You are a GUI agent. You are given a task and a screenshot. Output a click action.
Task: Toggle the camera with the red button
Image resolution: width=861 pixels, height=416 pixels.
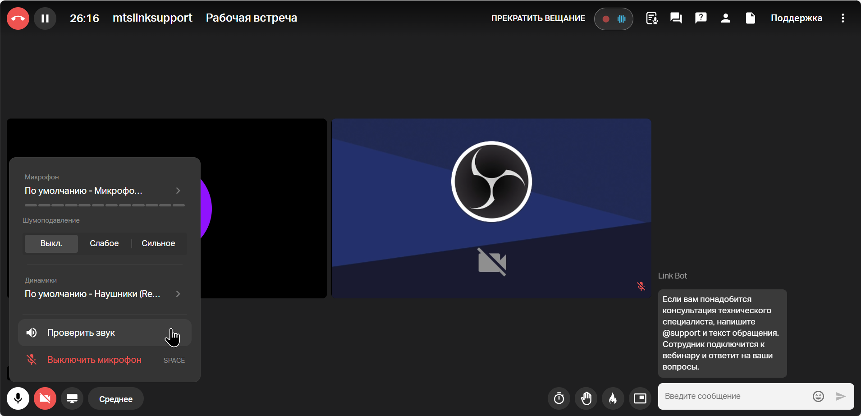[x=45, y=398]
